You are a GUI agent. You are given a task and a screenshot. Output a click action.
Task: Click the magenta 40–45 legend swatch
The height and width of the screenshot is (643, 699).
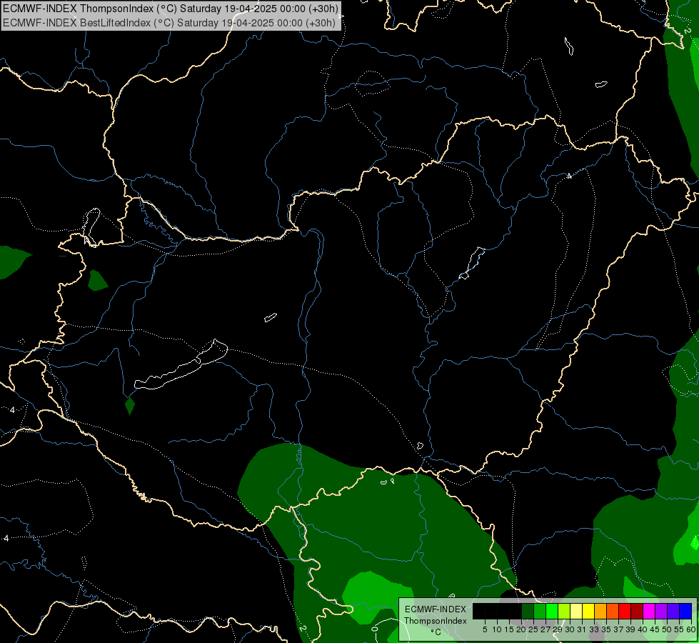click(649, 611)
